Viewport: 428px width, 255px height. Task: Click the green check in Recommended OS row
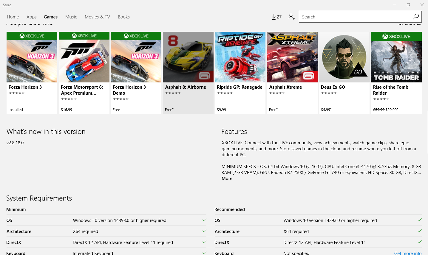click(420, 220)
